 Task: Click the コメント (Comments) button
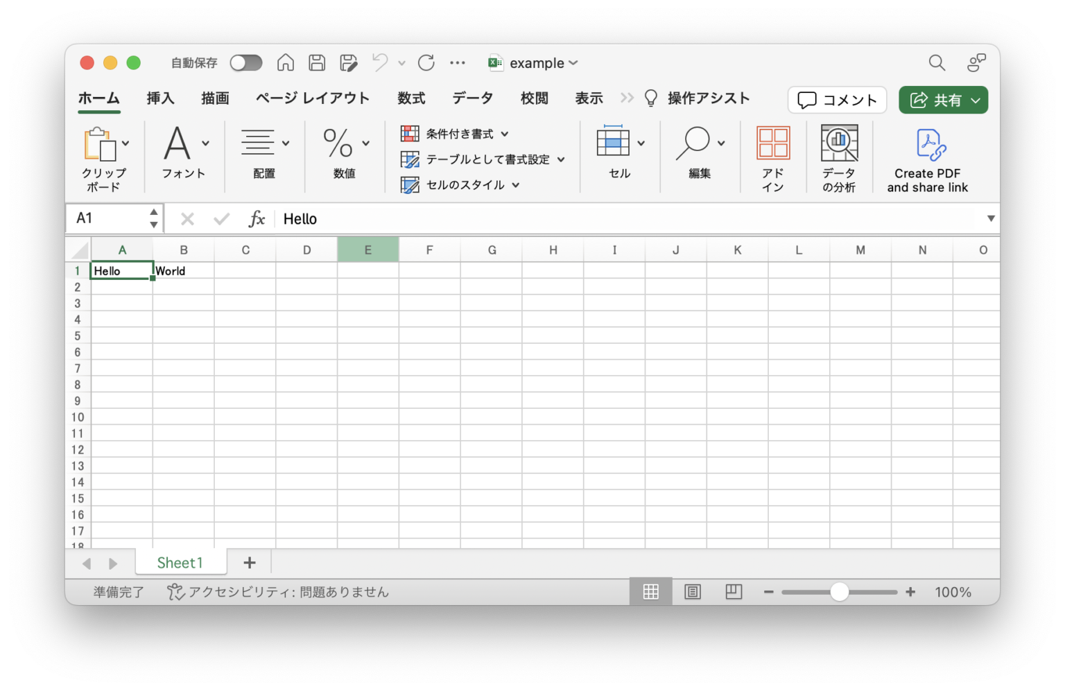coord(837,100)
